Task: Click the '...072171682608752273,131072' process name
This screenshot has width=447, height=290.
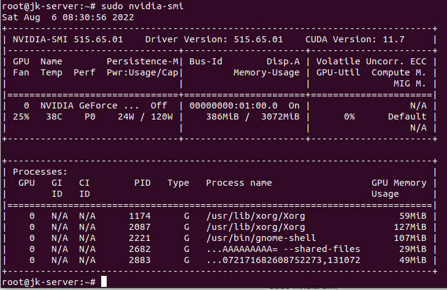Action: point(283,260)
